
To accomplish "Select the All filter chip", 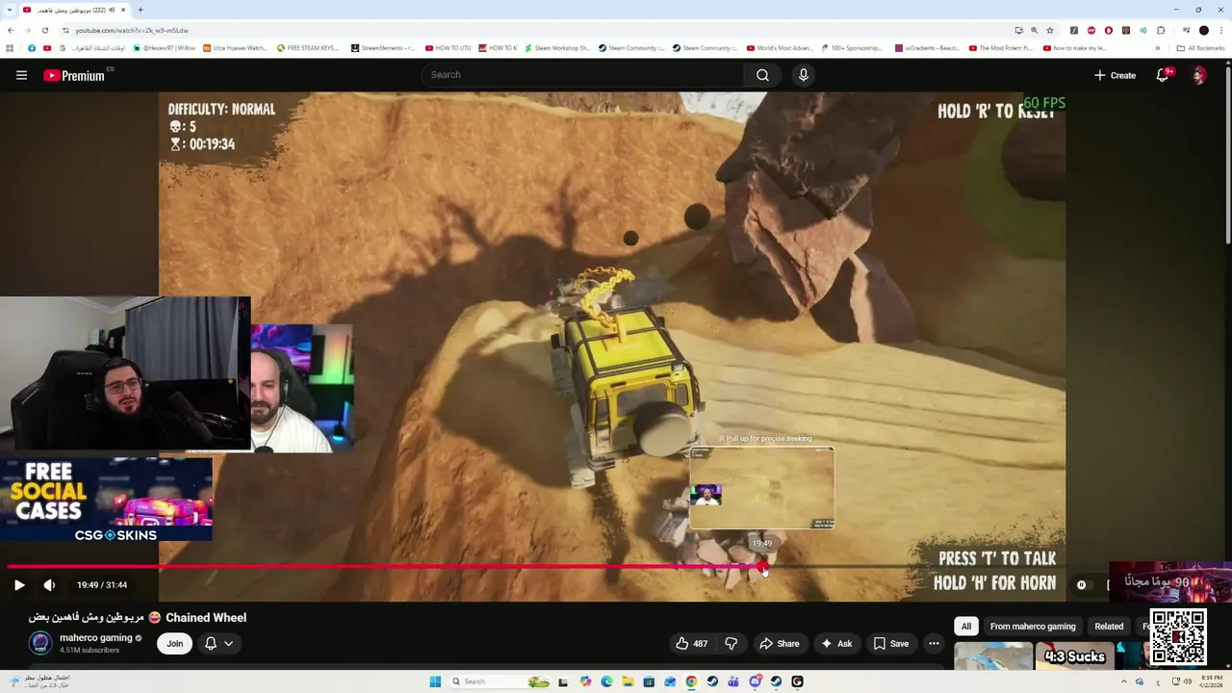I will point(966,626).
